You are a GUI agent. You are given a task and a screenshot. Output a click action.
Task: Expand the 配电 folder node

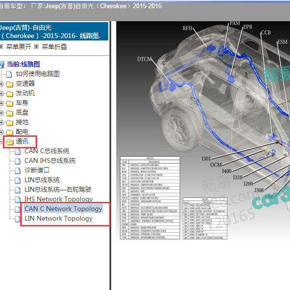pos(1,132)
